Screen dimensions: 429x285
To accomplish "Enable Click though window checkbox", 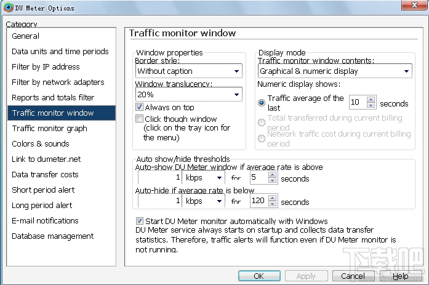I will coord(139,119).
